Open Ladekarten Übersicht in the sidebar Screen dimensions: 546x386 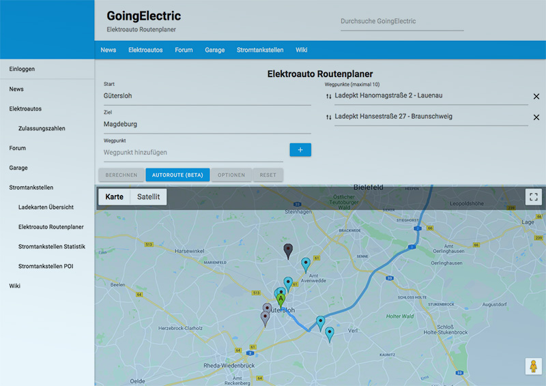[x=46, y=207]
